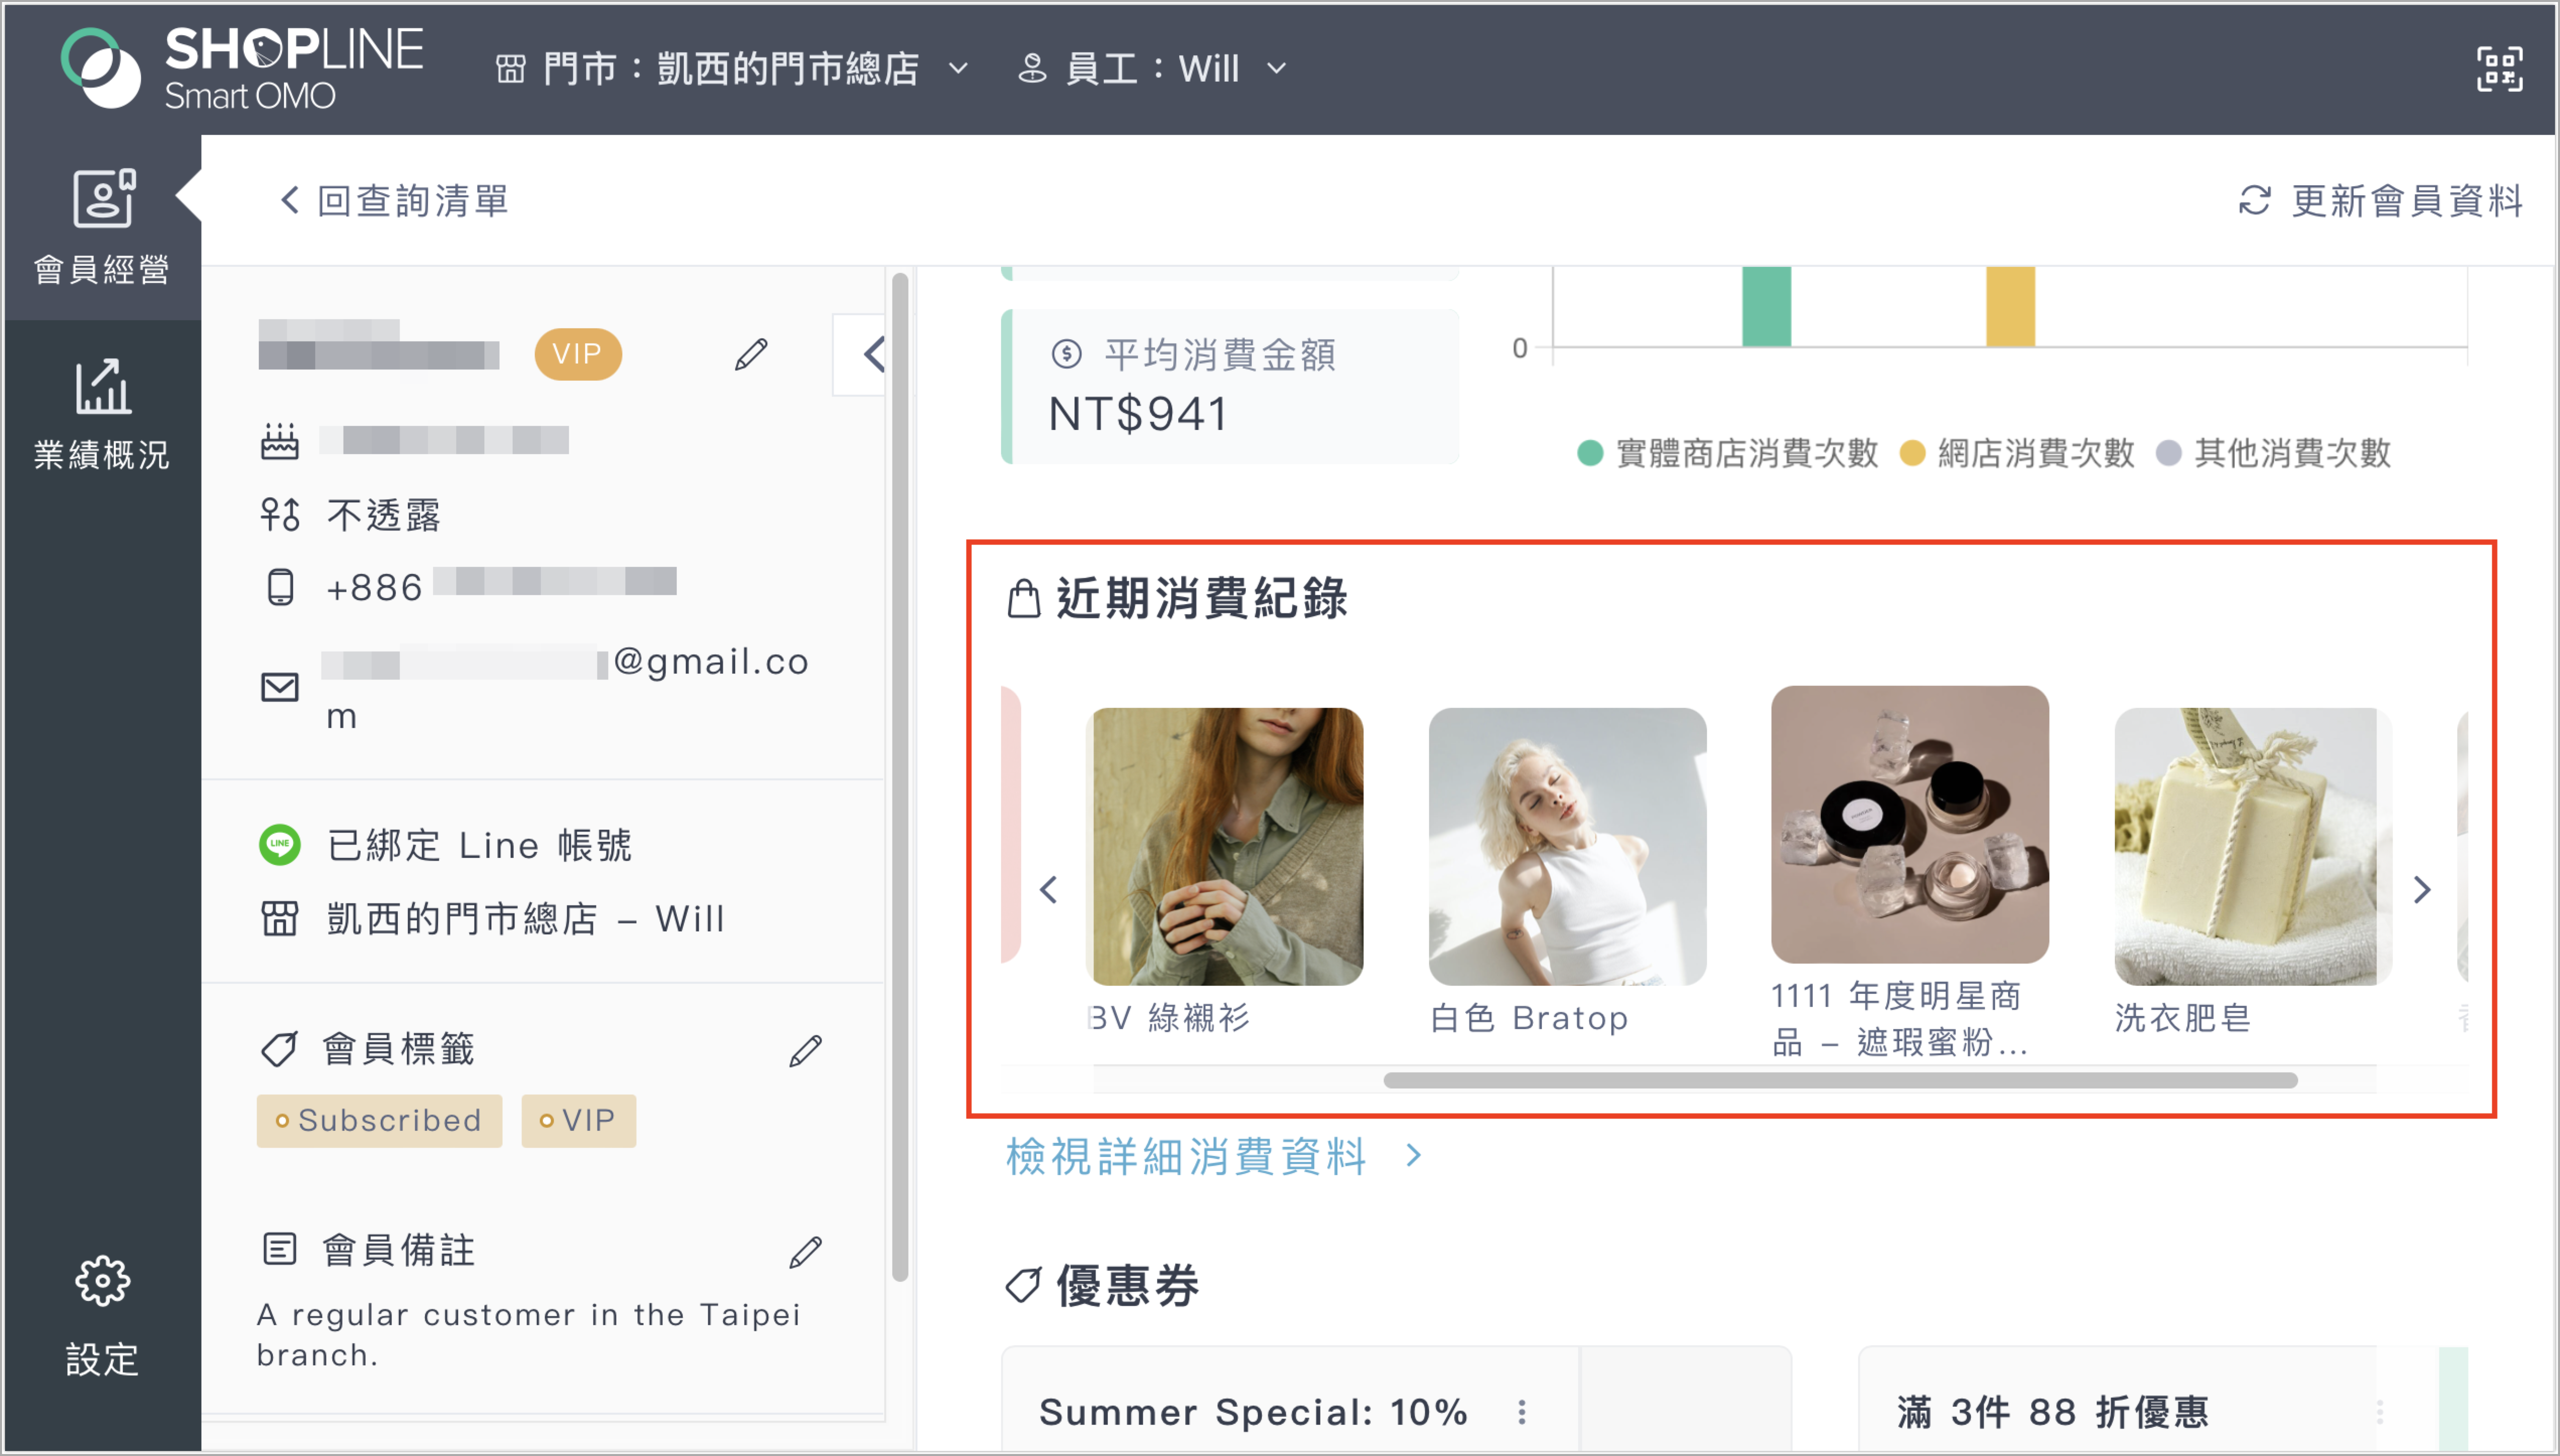Show previous products with left carousel arrow

1048,890
